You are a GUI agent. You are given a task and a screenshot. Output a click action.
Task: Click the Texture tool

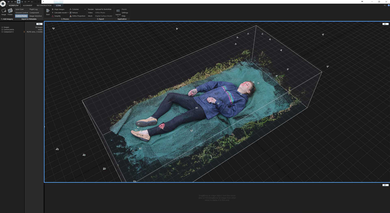click(x=73, y=13)
